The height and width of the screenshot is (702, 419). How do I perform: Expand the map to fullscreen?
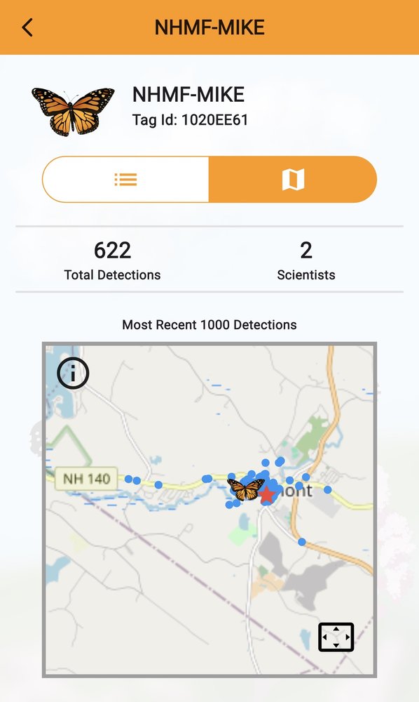click(x=336, y=637)
